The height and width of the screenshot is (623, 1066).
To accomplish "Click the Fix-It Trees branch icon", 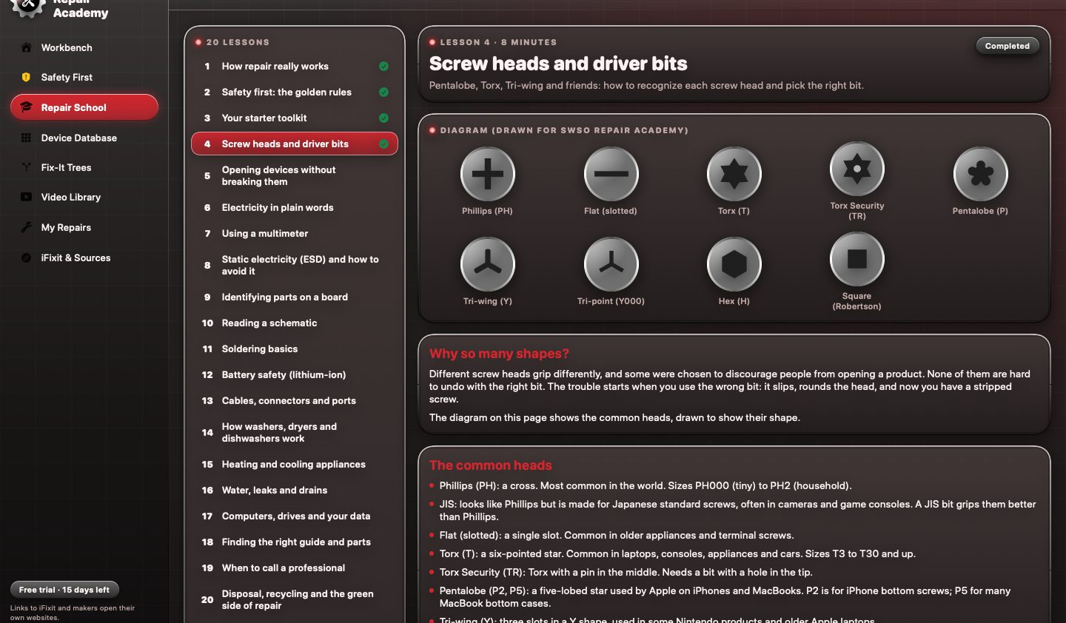I will coord(26,167).
